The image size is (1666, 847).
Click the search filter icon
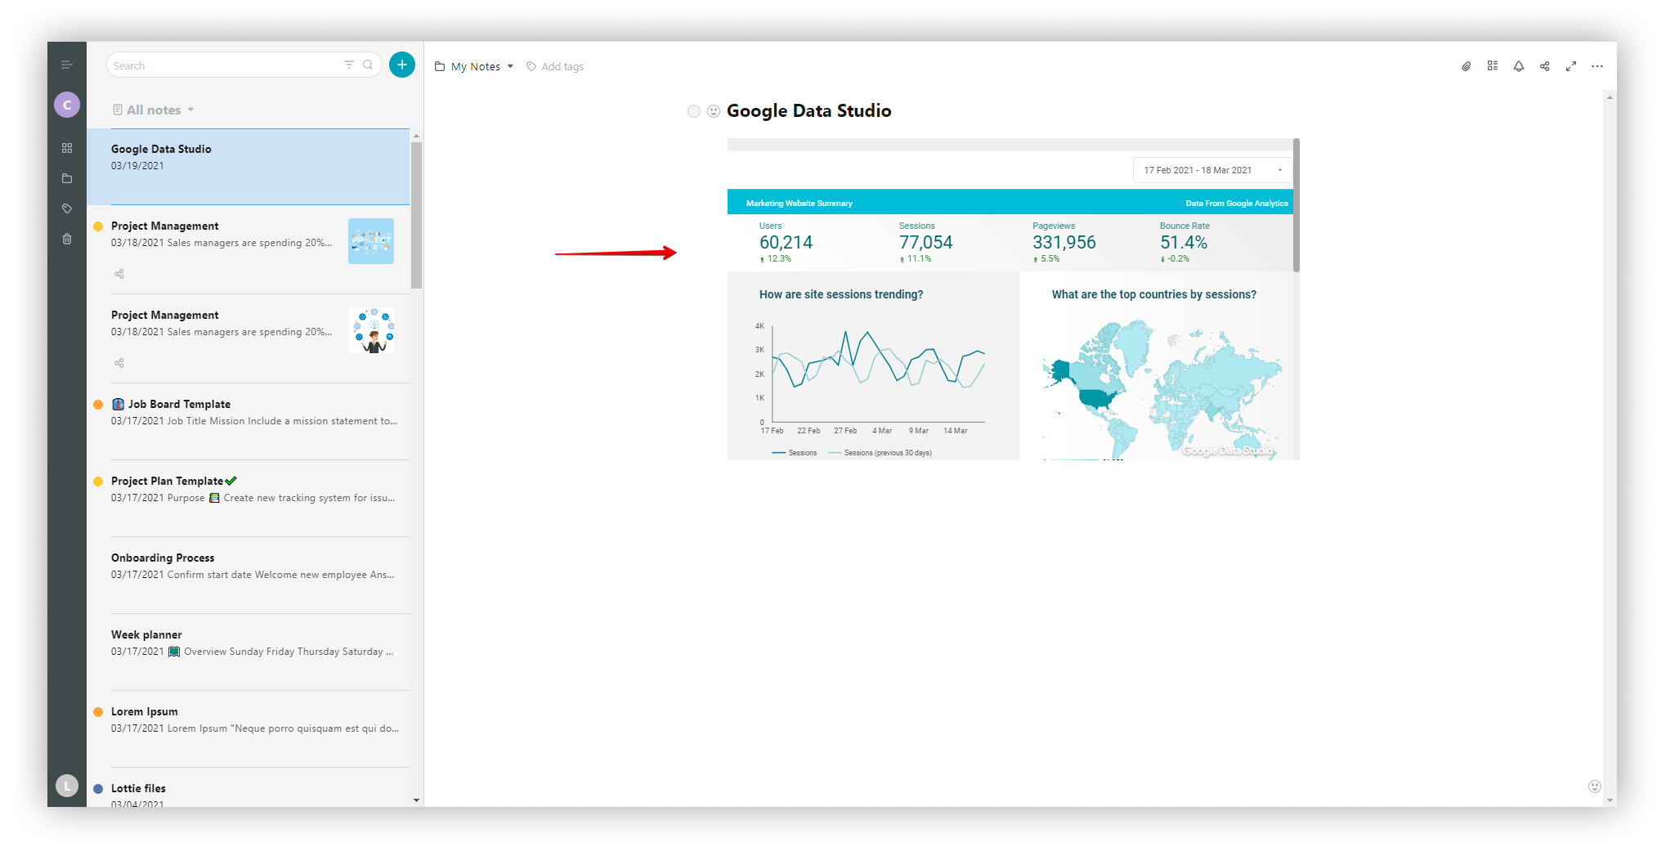point(349,65)
